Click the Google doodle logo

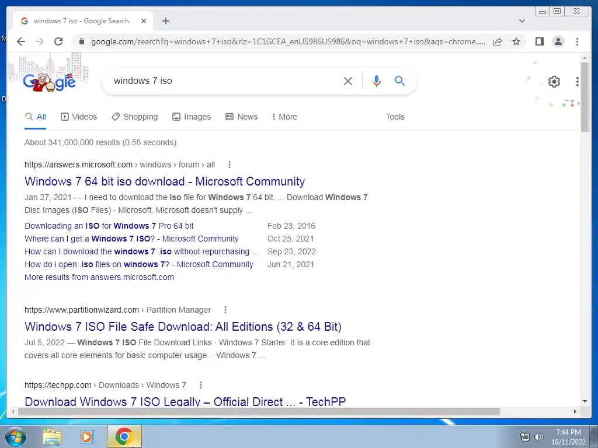tap(49, 81)
